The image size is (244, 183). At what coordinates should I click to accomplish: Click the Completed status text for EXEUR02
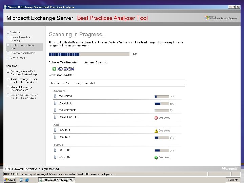click(x=164, y=158)
